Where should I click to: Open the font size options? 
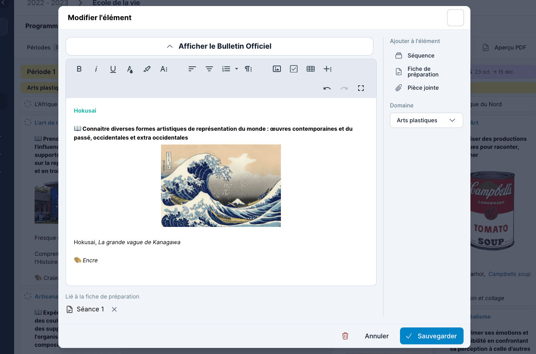[x=164, y=69]
